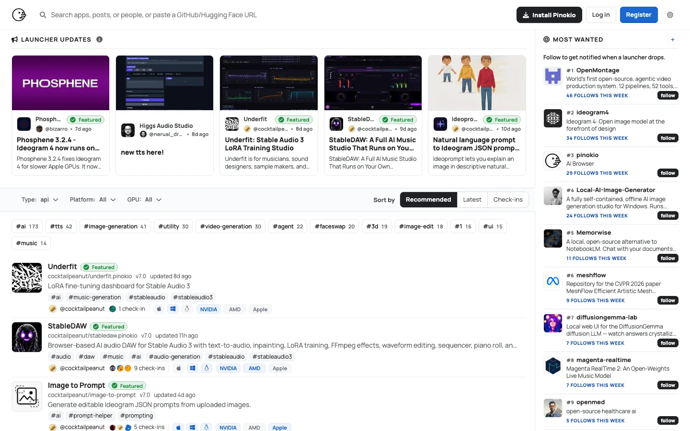The width and height of the screenshot is (690, 431).
Task: Open the diffusiongemma-lab avatar icon
Action: tap(553, 323)
